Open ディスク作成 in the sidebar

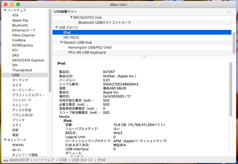click(22, 110)
